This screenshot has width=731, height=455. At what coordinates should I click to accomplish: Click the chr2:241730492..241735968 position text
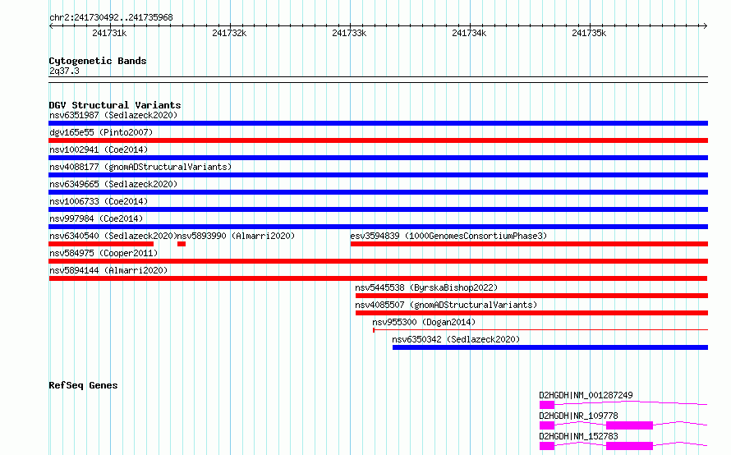pyautogui.click(x=111, y=18)
